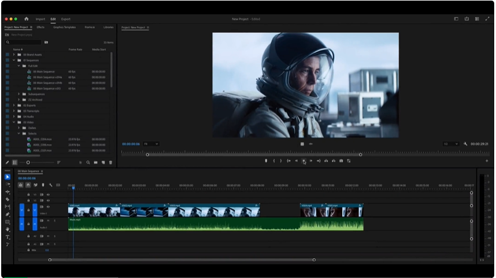Click the Add Marker button in monitor
496x278 pixels.
tap(266, 160)
